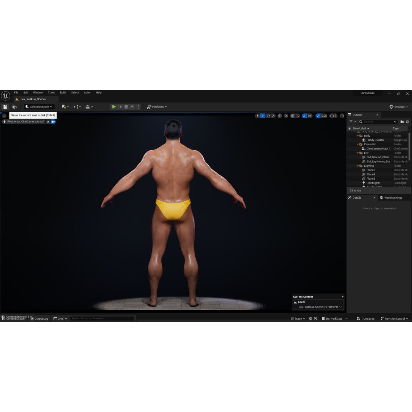Open scale snap value 0,25 dropdown
The image size is (412, 412).
[x=324, y=116]
